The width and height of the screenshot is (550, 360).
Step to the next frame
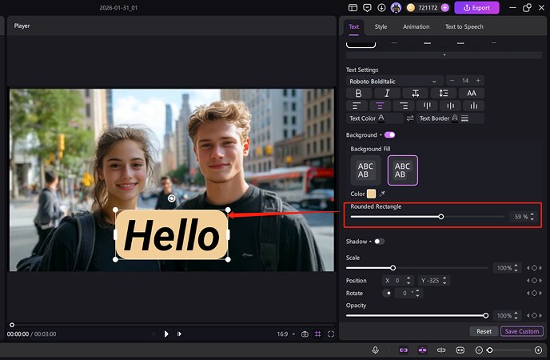[x=179, y=334]
